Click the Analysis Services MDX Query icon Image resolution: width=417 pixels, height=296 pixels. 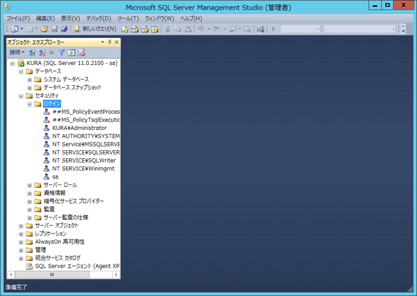click(x=134, y=29)
